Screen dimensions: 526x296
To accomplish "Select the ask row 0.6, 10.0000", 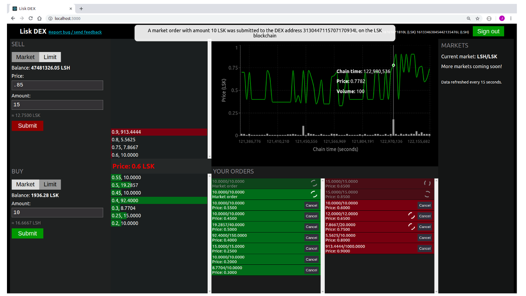I will coord(159,155).
